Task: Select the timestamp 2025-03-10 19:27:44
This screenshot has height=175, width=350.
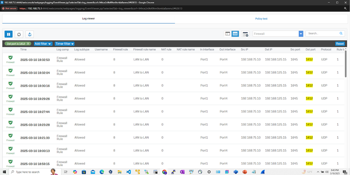Action: pyautogui.click(x=35, y=111)
